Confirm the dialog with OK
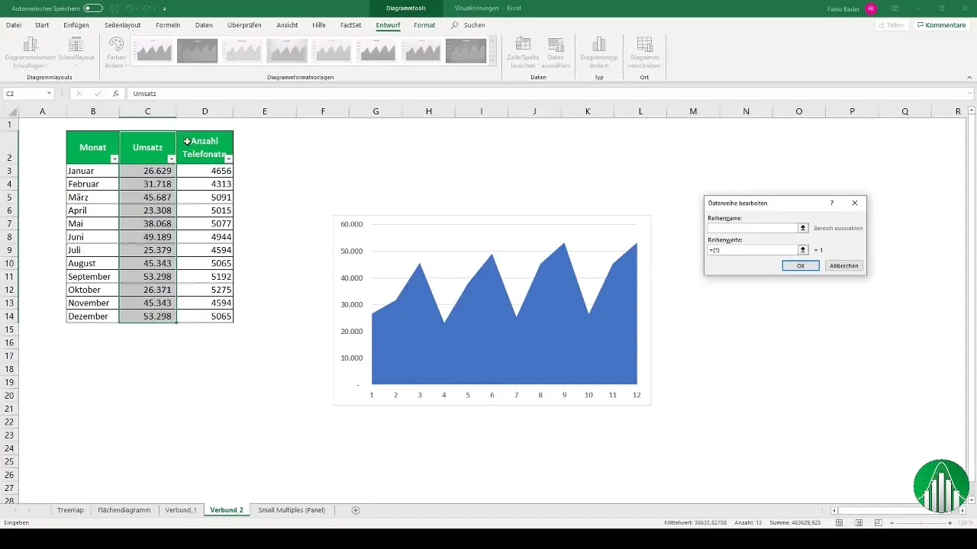Image resolution: width=977 pixels, height=549 pixels. click(801, 265)
